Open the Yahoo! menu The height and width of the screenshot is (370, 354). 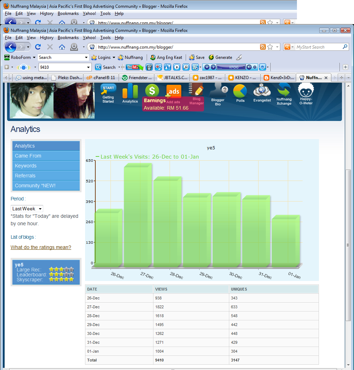click(x=89, y=38)
